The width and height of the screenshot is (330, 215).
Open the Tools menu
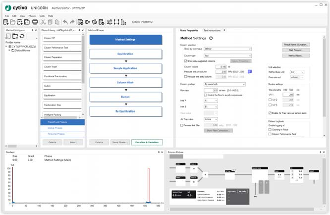(42, 16)
